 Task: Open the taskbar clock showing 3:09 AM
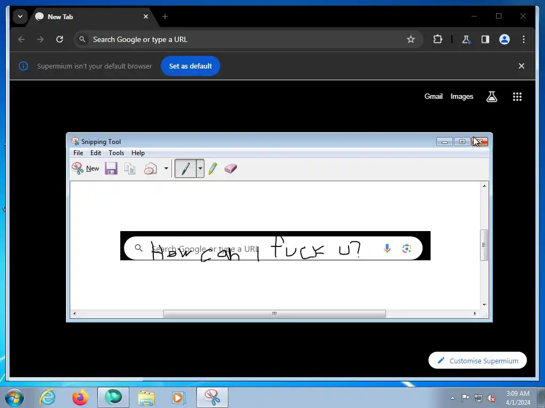[x=518, y=398]
